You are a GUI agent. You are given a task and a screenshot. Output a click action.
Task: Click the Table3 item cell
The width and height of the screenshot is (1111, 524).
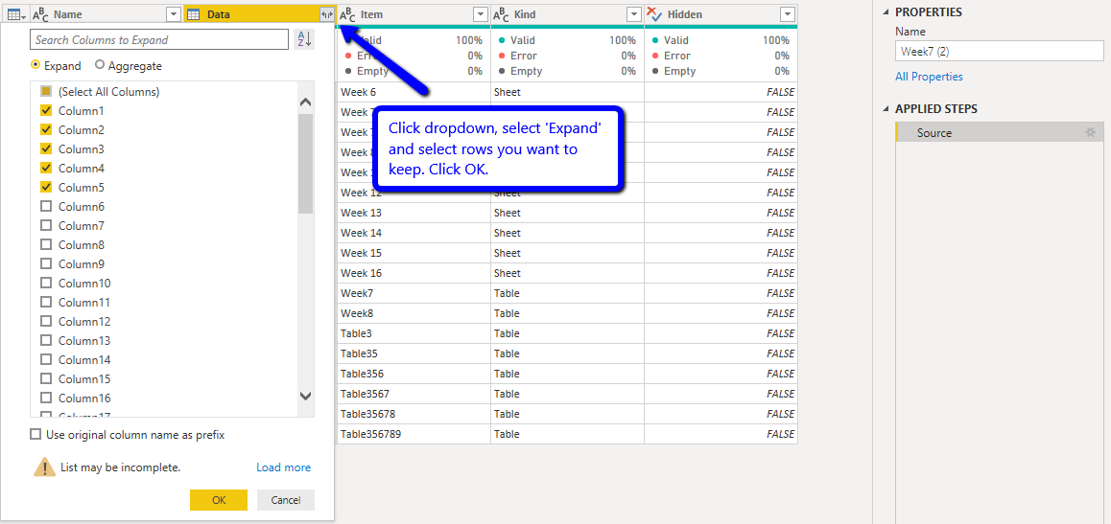click(414, 333)
